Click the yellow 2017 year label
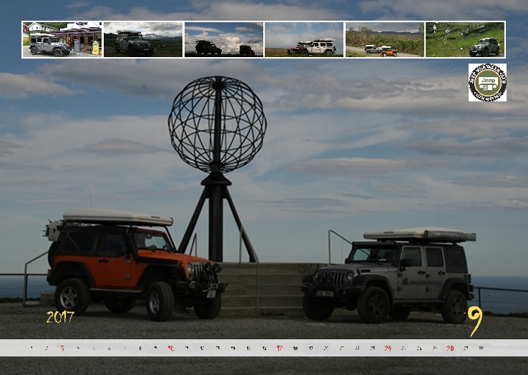 tap(60, 317)
